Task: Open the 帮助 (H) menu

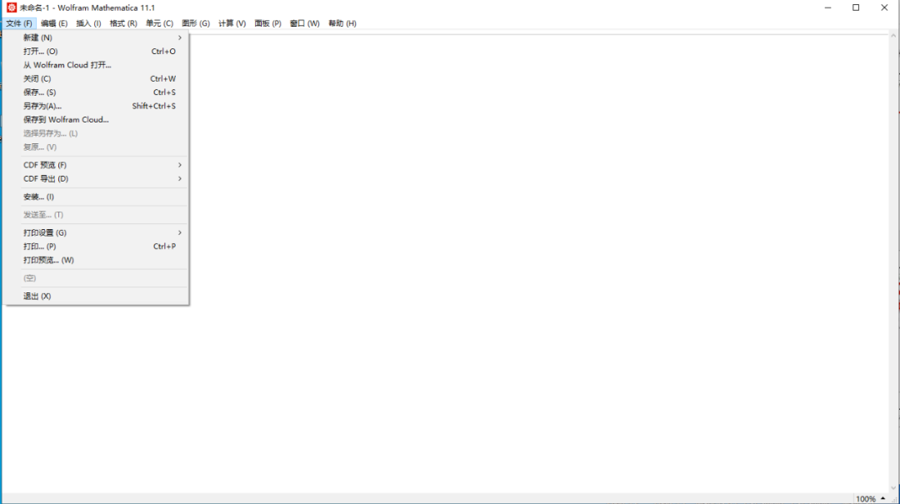Action: point(342,23)
